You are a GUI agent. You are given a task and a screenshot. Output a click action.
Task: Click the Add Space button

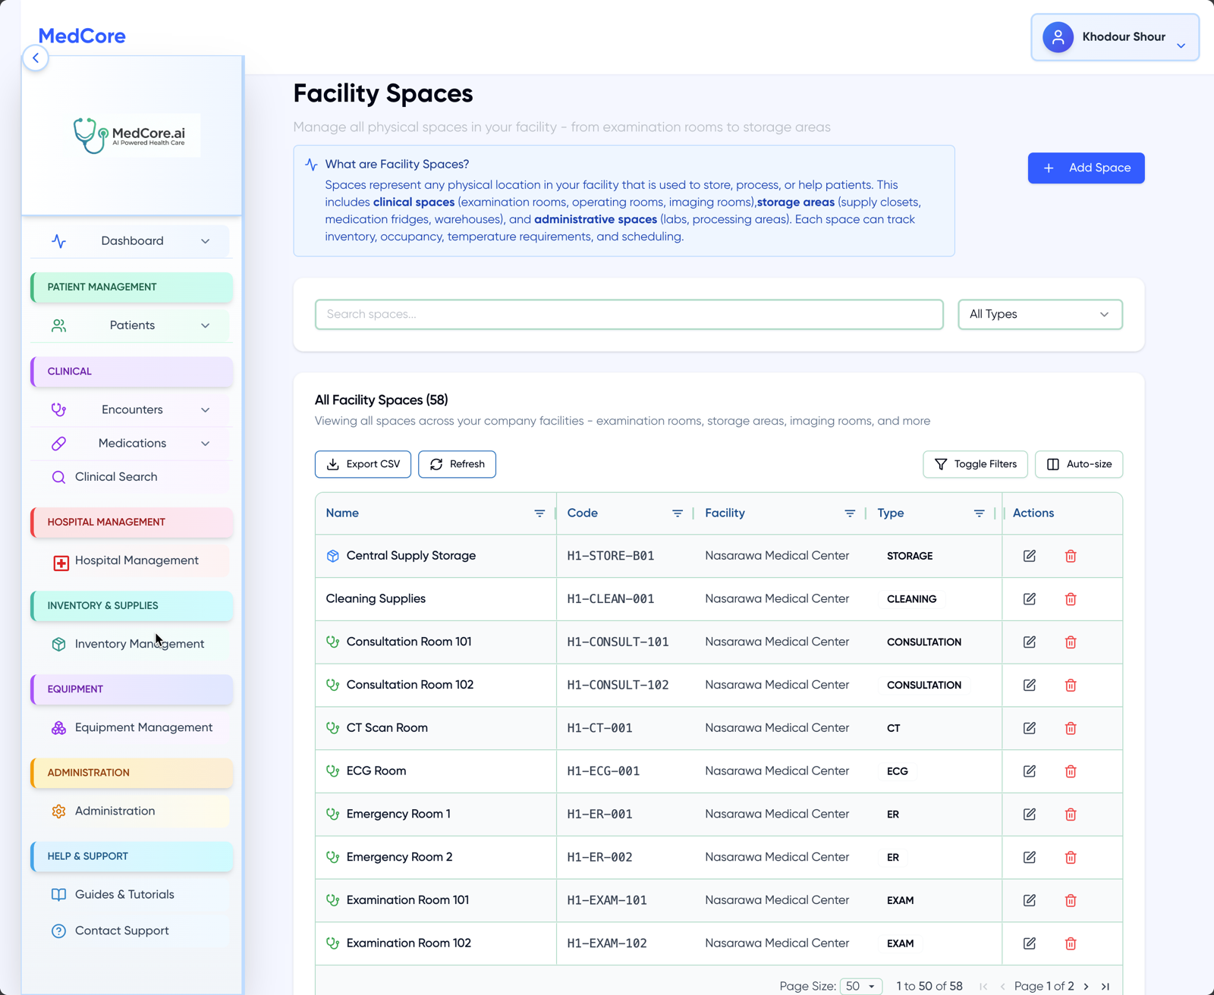pos(1086,168)
